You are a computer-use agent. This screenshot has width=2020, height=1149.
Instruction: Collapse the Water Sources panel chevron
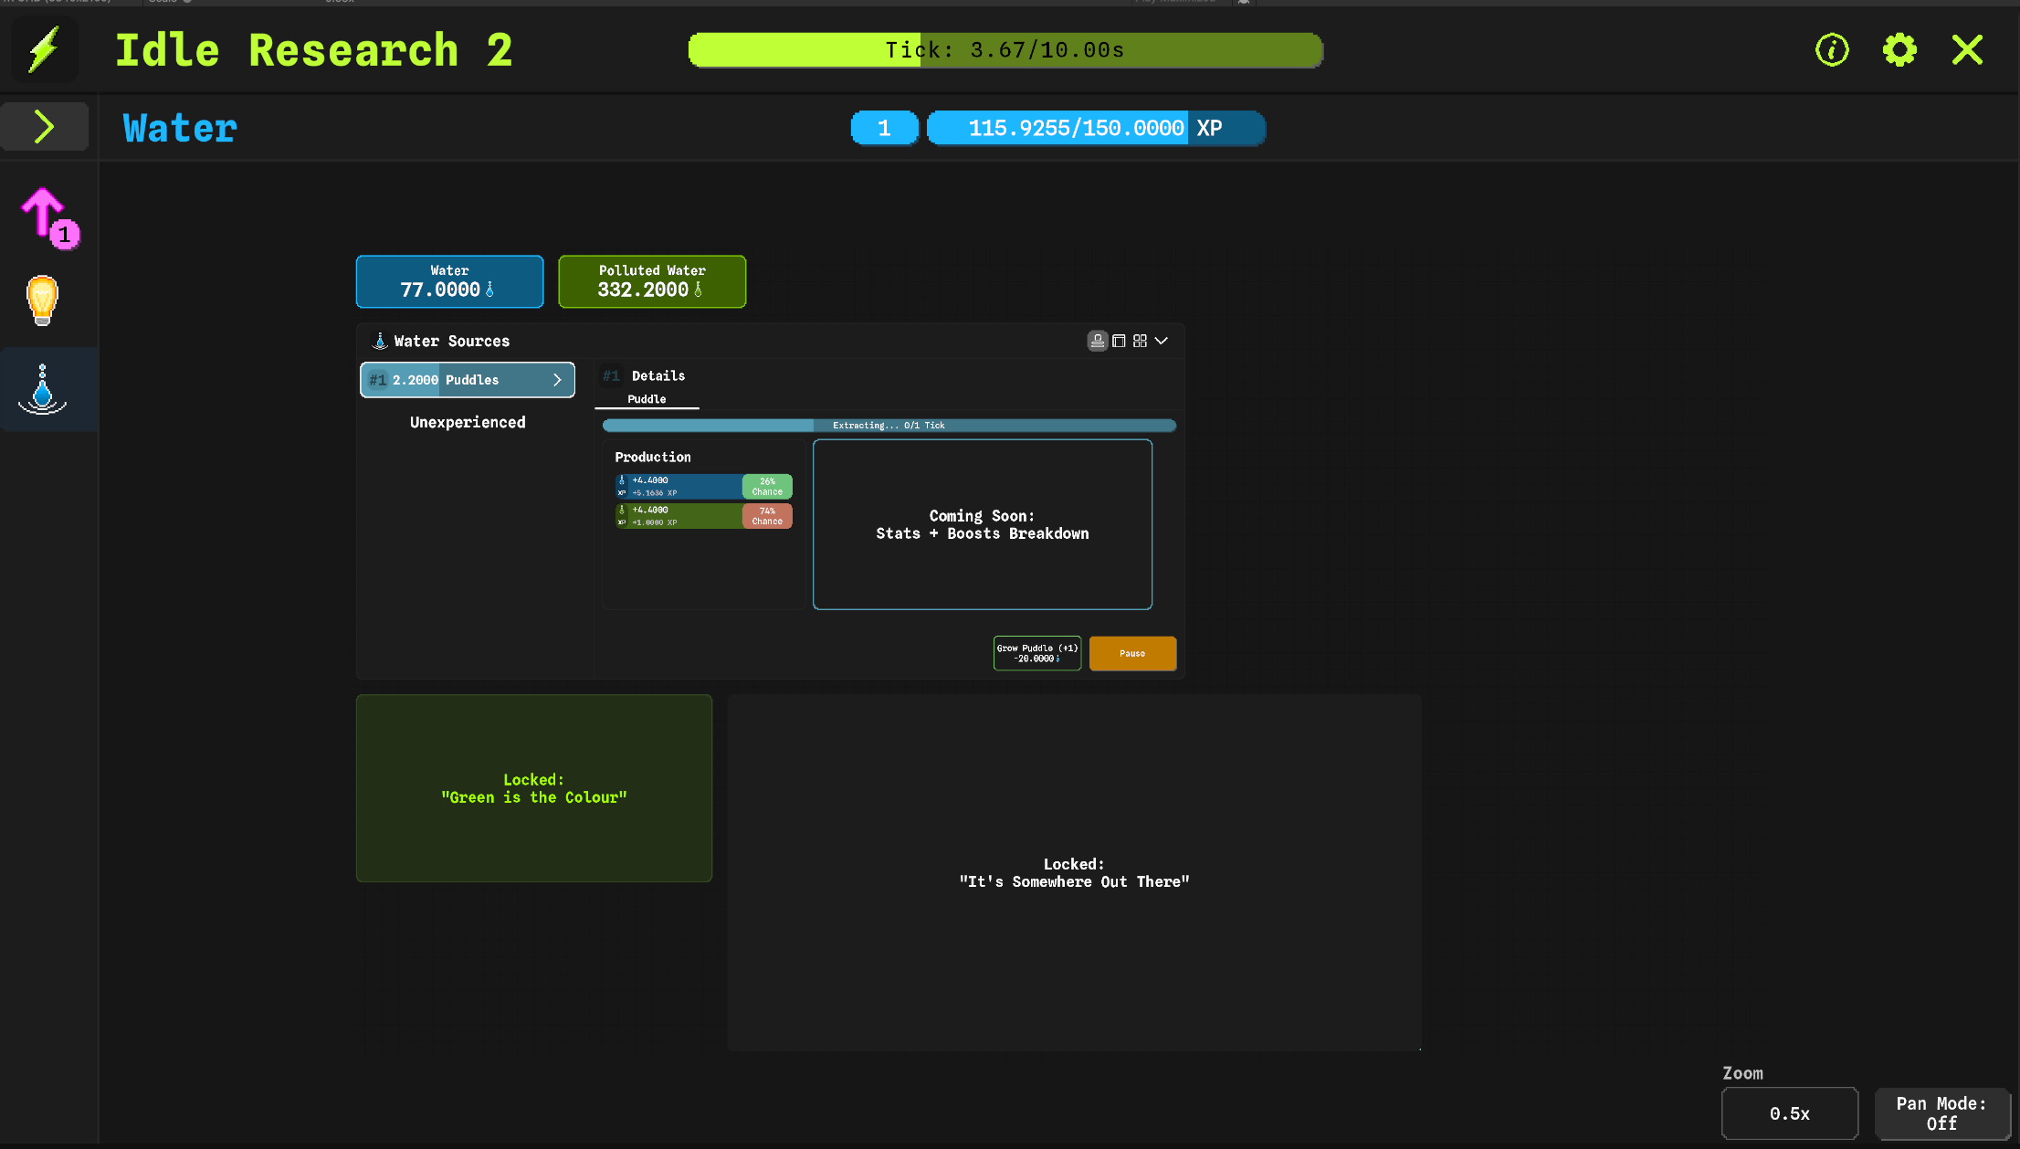pyautogui.click(x=1162, y=341)
